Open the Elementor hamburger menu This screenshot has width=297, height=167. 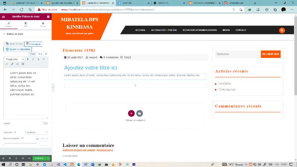point(3,17)
